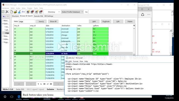
Task: Click the Drop Index icon with red X
Action: [41, 12]
